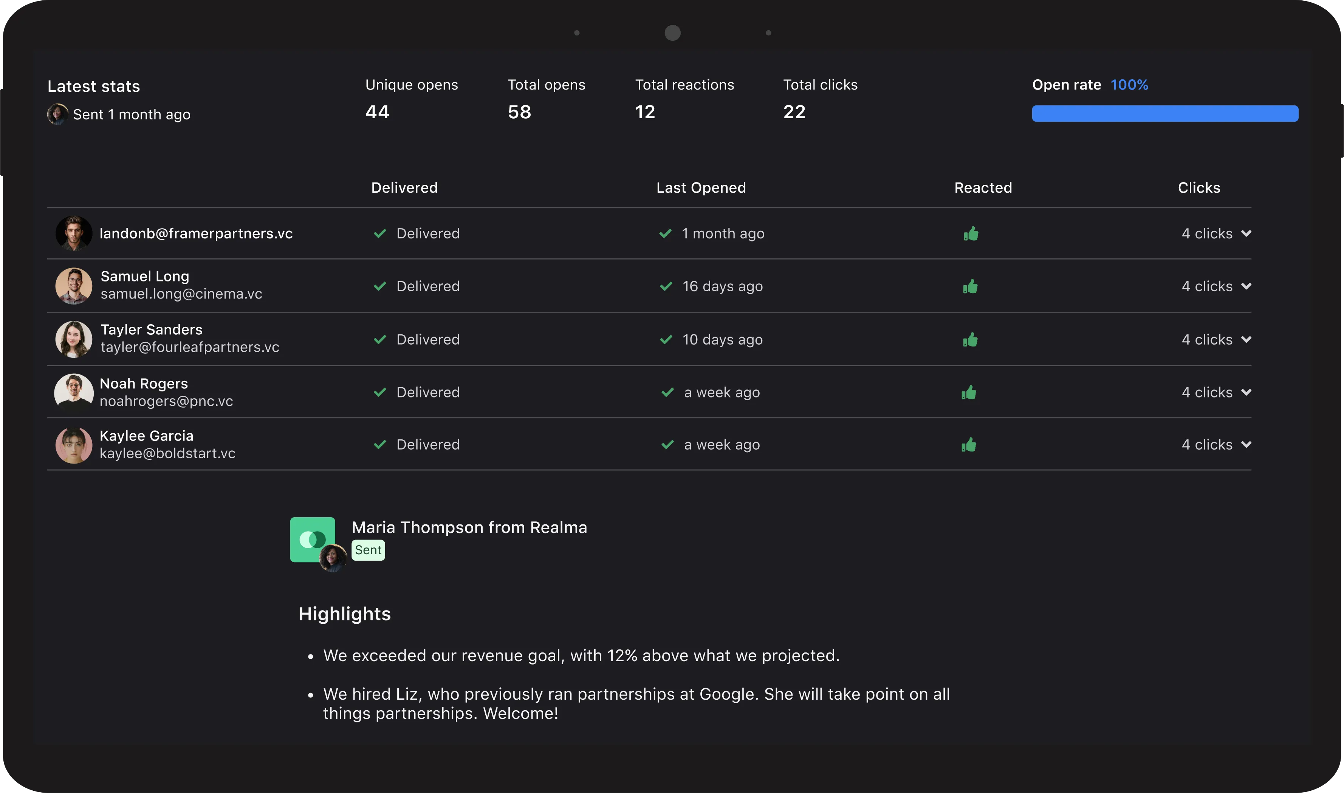The image size is (1344, 793).
Task: Expand the 4 clicks chevron for landonb
Action: click(1246, 233)
